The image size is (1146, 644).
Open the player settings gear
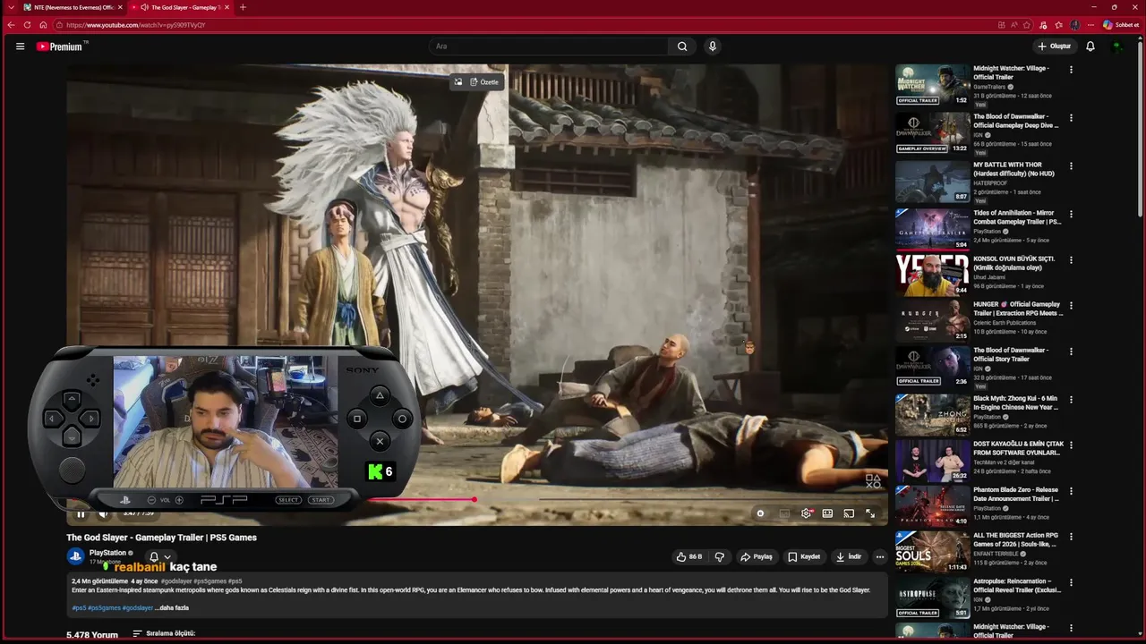click(x=806, y=513)
